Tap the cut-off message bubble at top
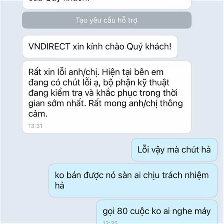 point(106,4)
